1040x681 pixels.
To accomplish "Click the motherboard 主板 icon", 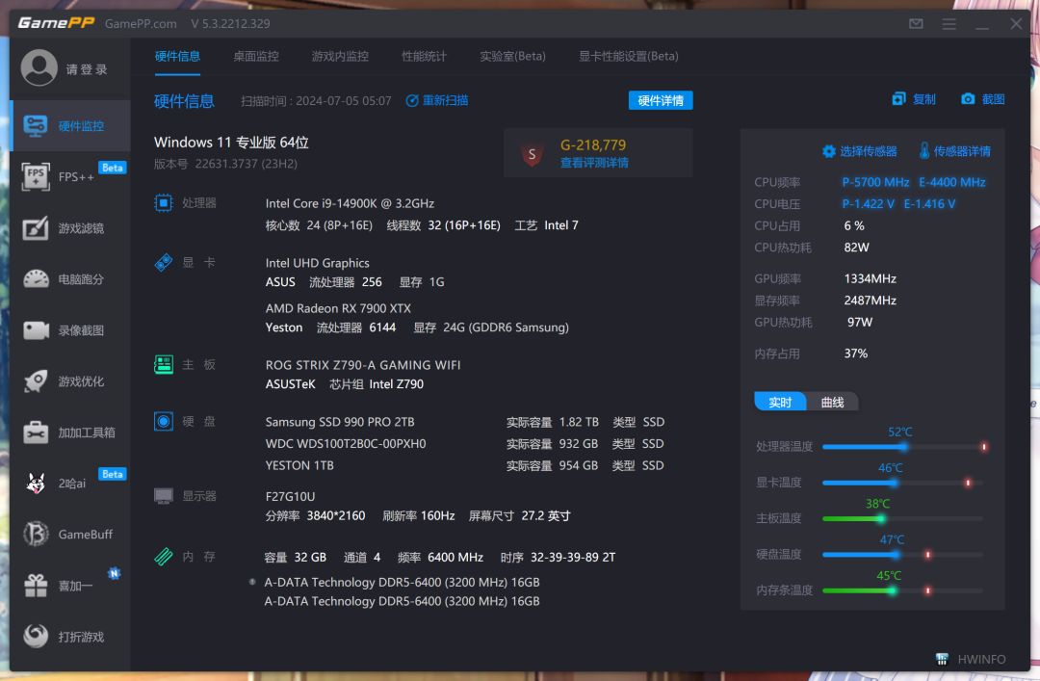I will tap(163, 364).
